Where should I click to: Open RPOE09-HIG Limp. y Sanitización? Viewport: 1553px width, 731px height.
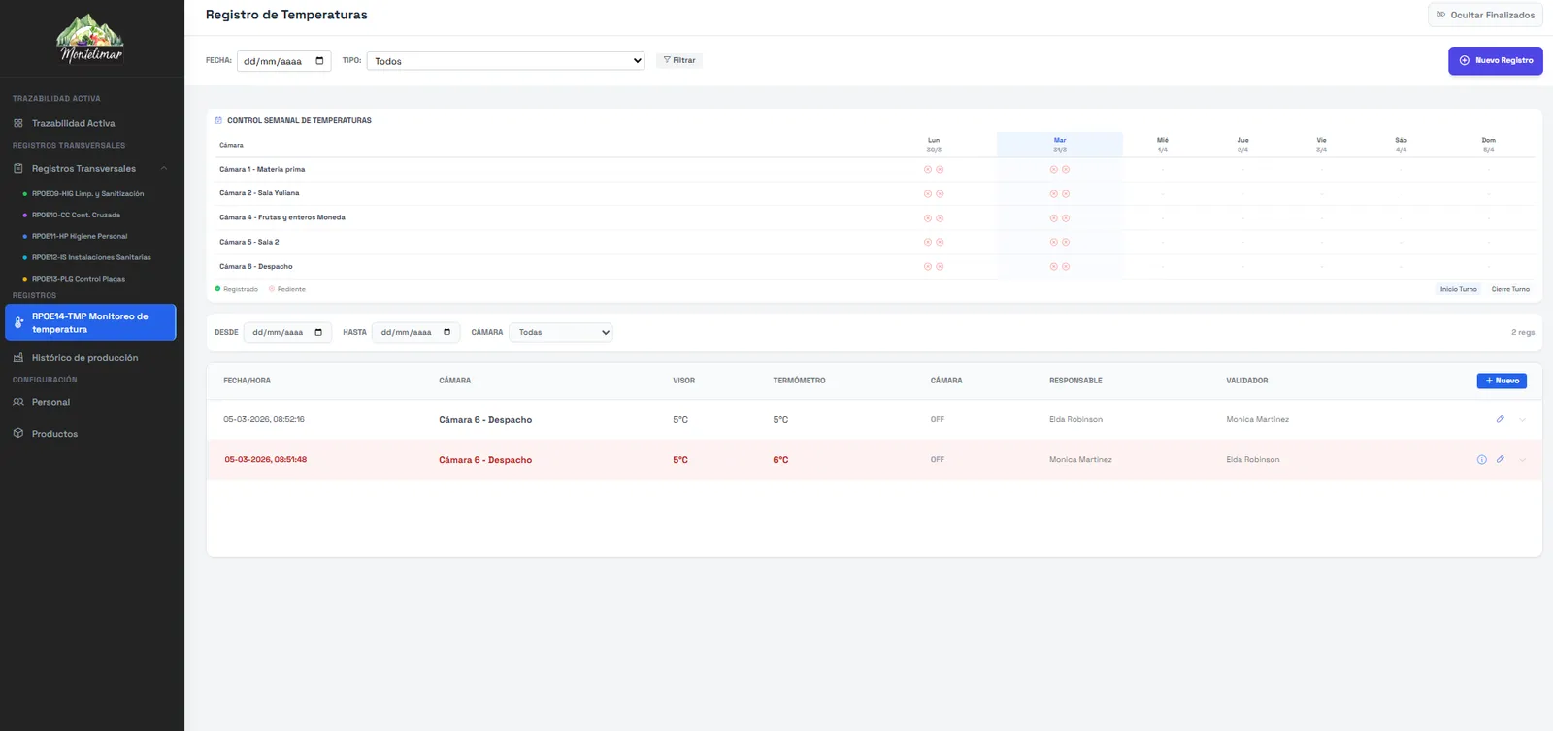87,193
